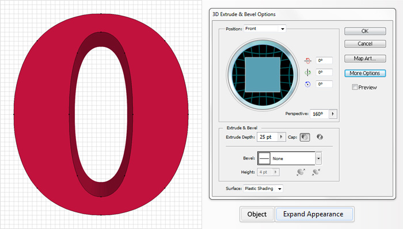Open the Extrude Depth slider arrow
403x229 pixels.
coord(282,137)
